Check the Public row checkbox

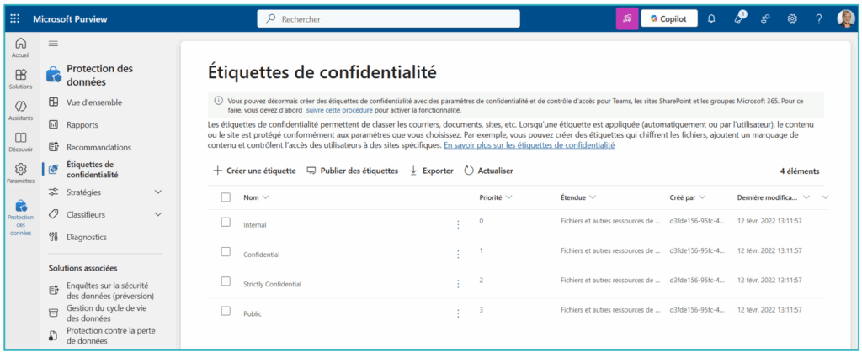pos(226,311)
